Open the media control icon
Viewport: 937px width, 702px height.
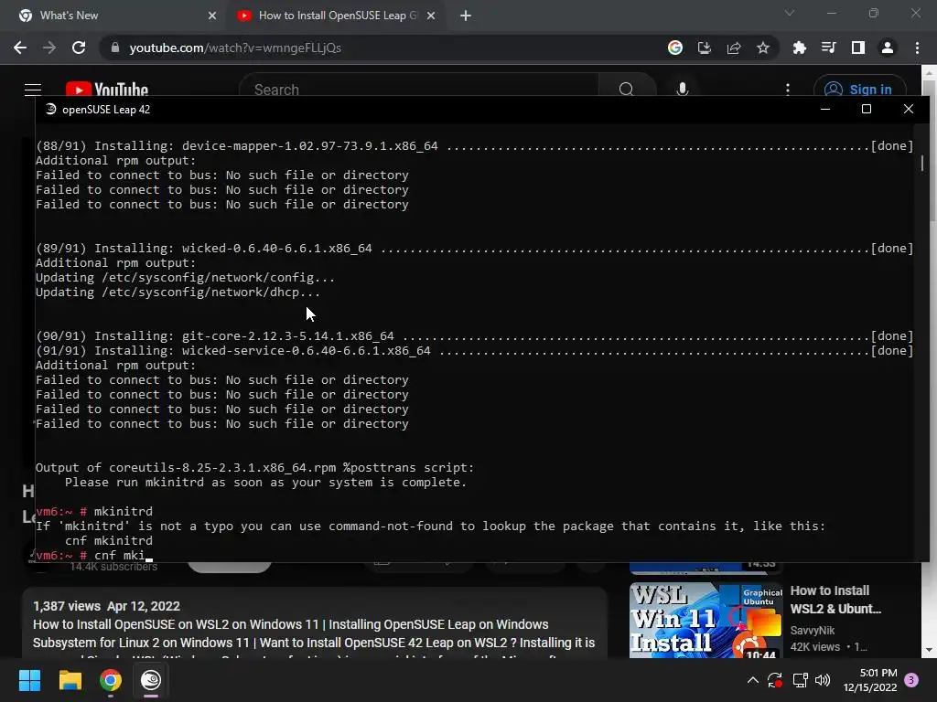click(828, 48)
